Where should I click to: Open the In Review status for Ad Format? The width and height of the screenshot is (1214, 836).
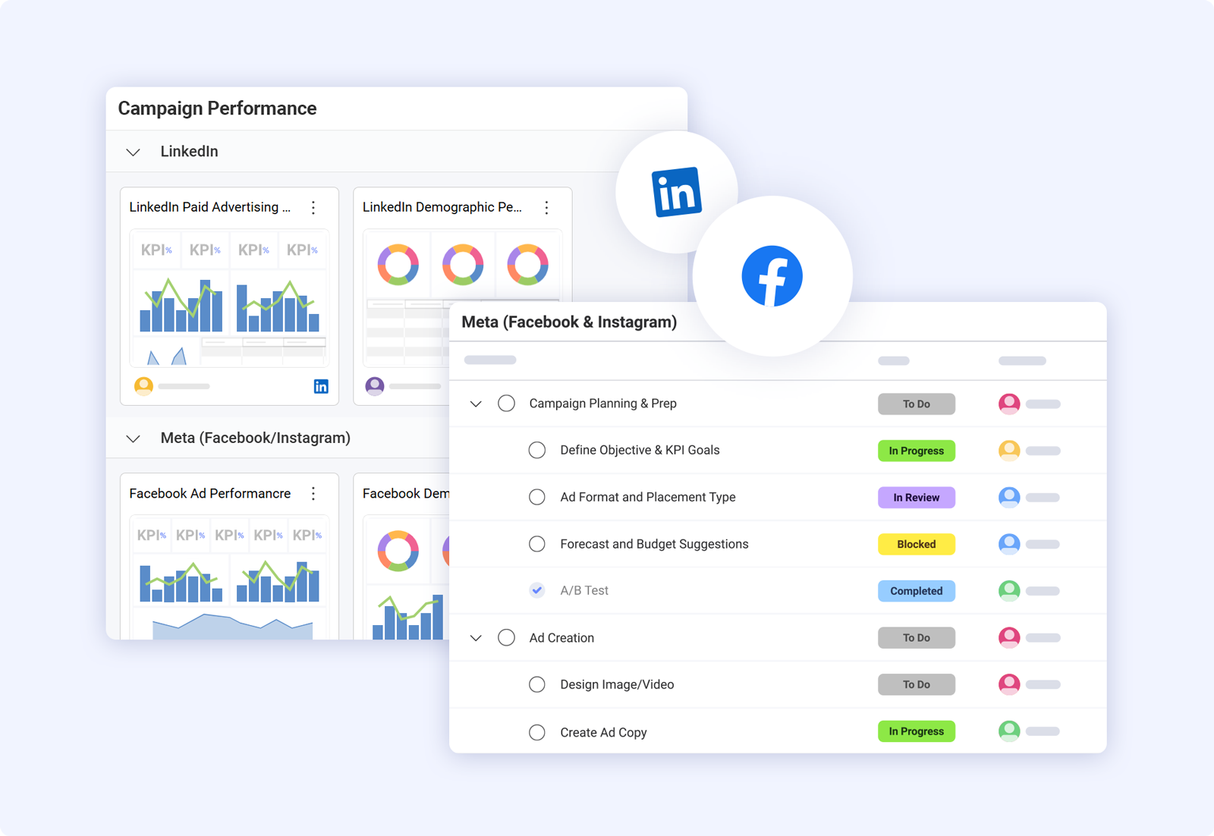(917, 498)
